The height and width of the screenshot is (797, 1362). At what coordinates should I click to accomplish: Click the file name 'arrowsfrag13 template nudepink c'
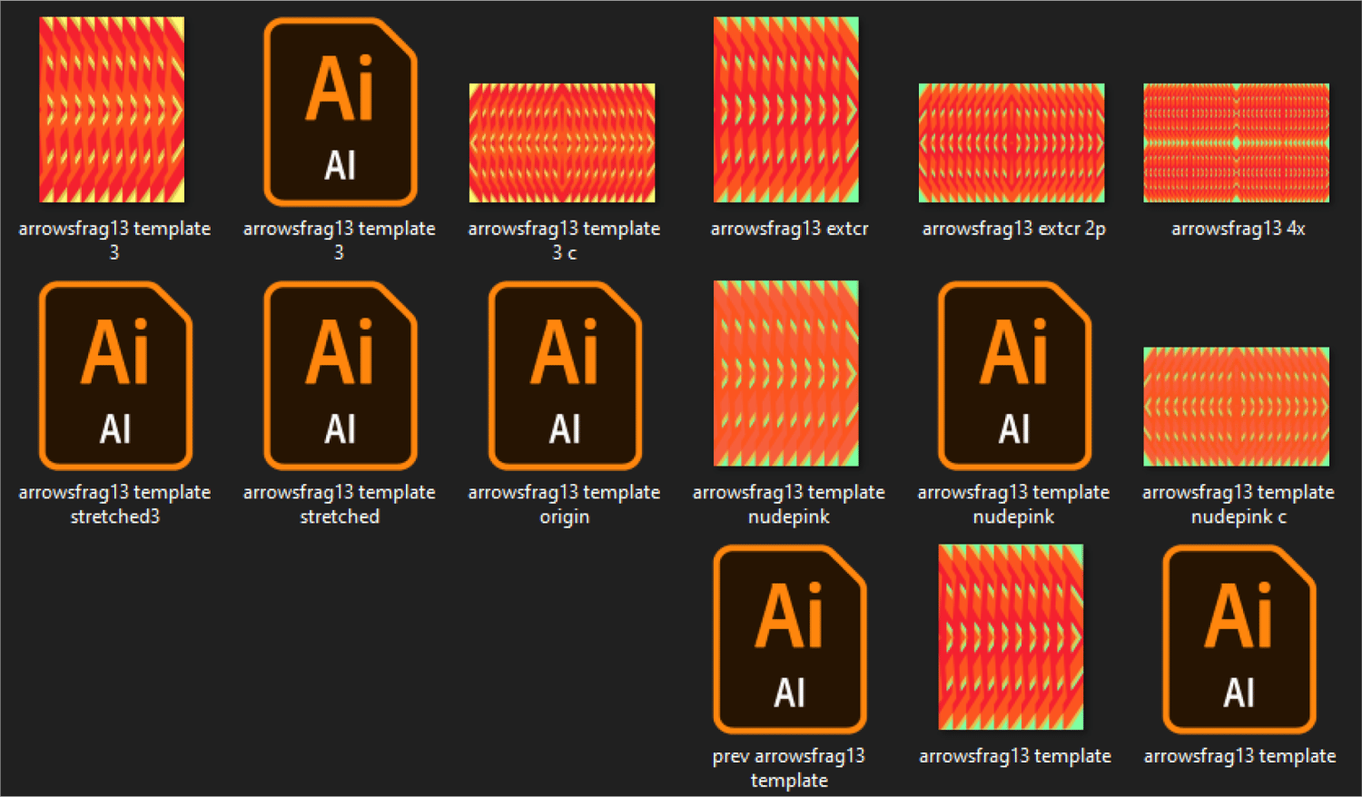click(x=1239, y=504)
